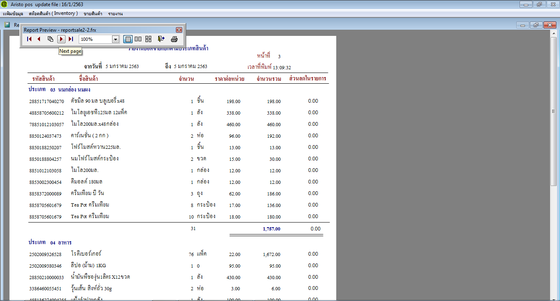Click the vertical scrollbar up arrow
The height and width of the screenshot is (301, 560).
tap(555, 34)
